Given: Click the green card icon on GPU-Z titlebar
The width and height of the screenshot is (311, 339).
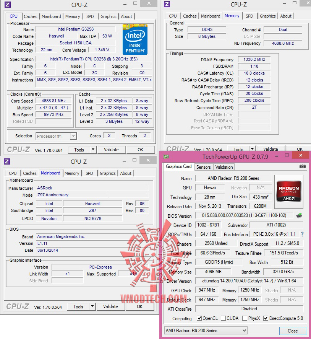Looking at the screenshot, I should coord(165,156).
